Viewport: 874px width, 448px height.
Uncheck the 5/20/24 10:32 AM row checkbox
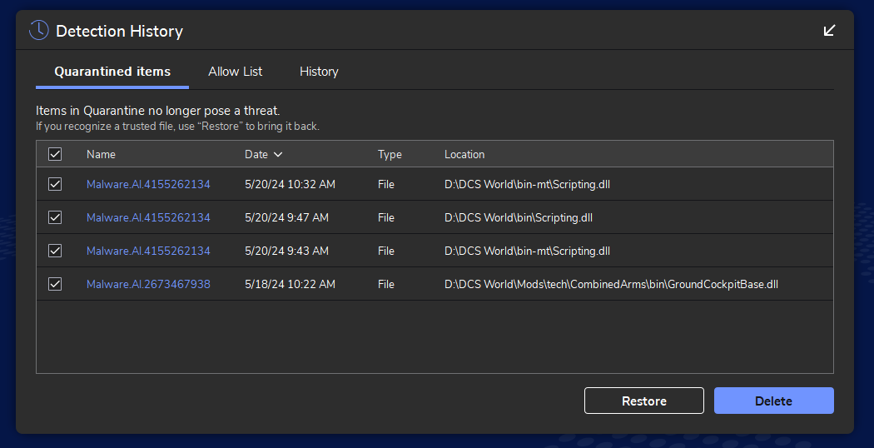pyautogui.click(x=55, y=184)
